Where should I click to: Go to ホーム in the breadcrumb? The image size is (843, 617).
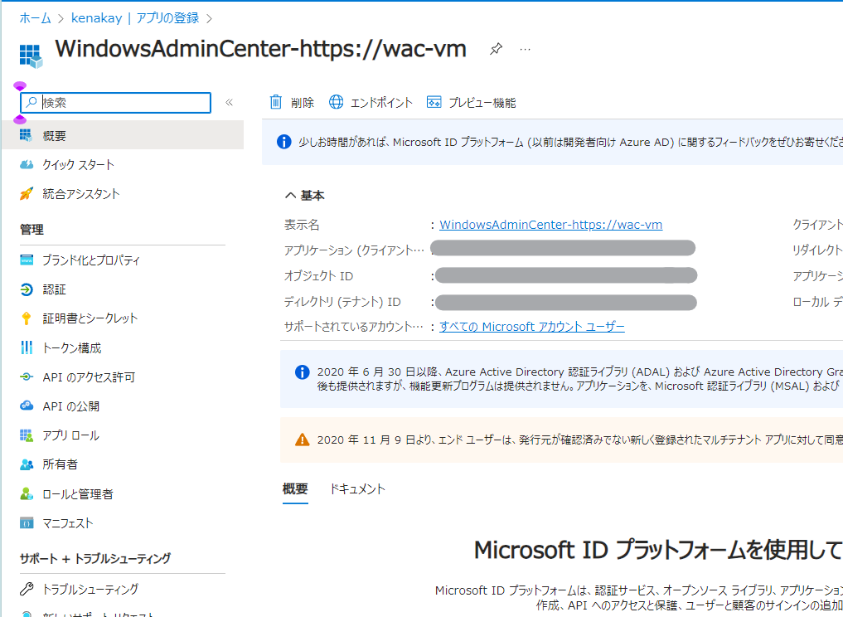pyautogui.click(x=36, y=17)
